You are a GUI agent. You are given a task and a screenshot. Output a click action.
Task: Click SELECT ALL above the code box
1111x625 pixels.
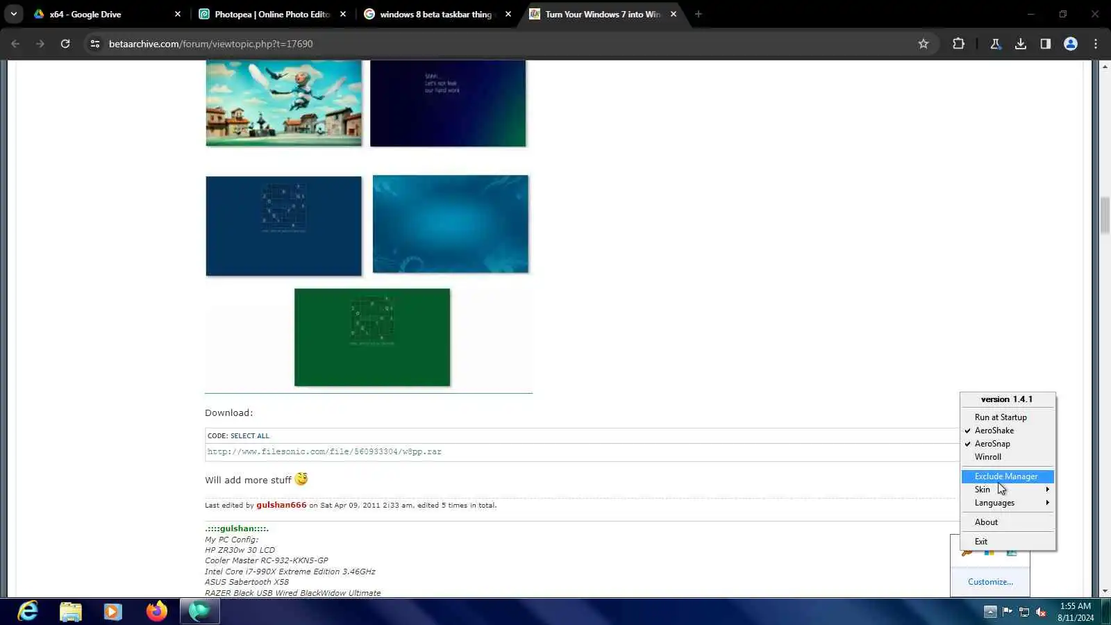[x=250, y=436]
